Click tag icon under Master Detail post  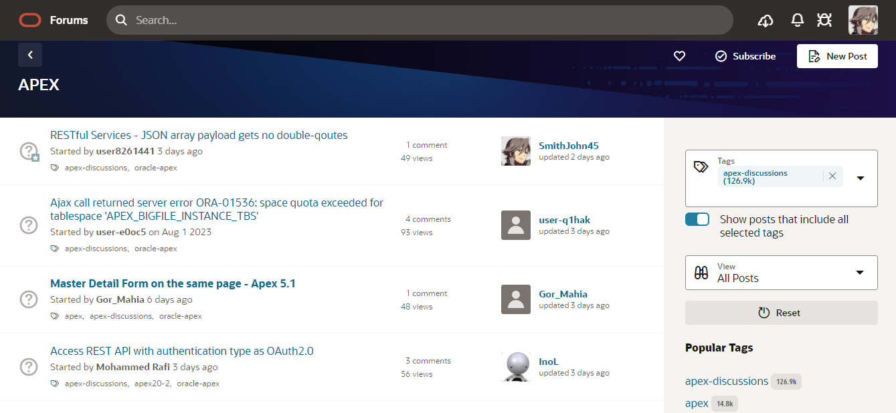[x=55, y=316]
